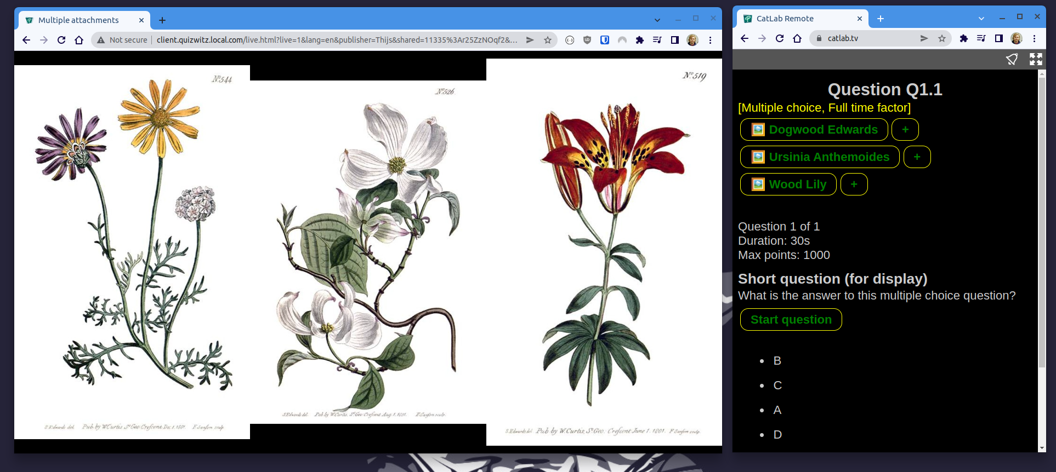Image resolution: width=1056 pixels, height=472 pixels.
Task: Click answer option A
Action: [x=777, y=410]
